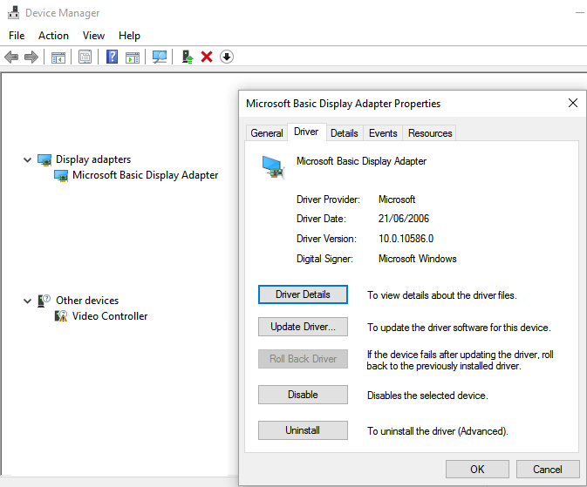The height and width of the screenshot is (487, 587).
Task: Open the Resources tab
Action: point(430,133)
